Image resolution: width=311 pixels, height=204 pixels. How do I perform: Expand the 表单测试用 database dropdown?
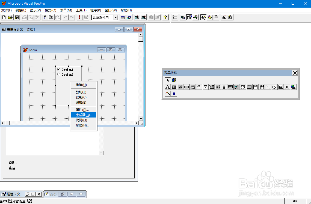tap(115, 18)
